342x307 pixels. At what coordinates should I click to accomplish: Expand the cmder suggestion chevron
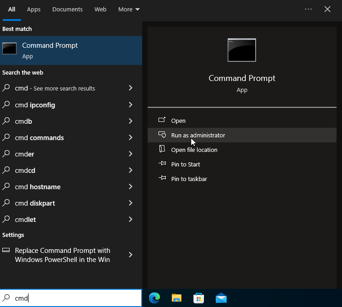coord(130,154)
